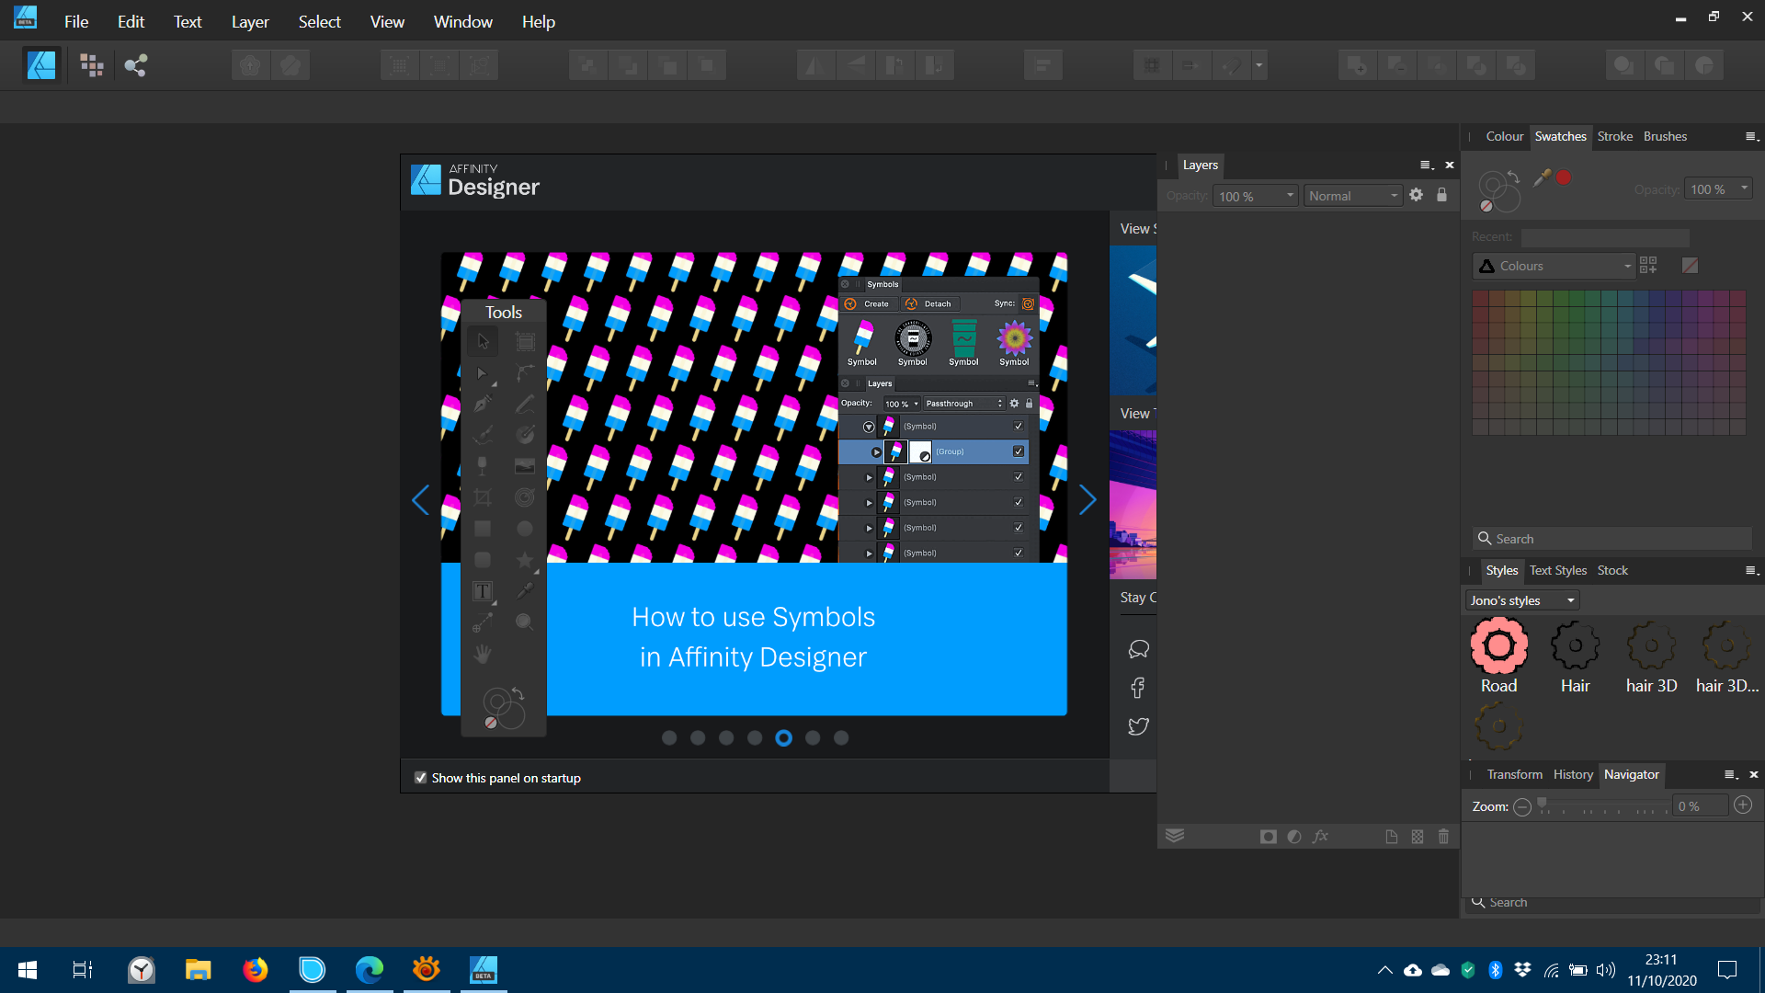The image size is (1765, 993).
Task: Click the add global colour grid icon
Action: (x=1648, y=266)
